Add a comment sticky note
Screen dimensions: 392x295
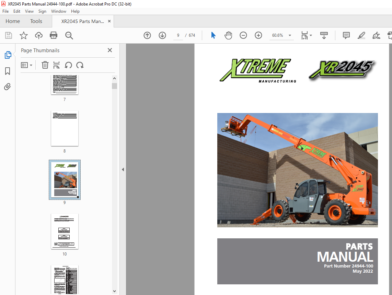tap(346, 35)
